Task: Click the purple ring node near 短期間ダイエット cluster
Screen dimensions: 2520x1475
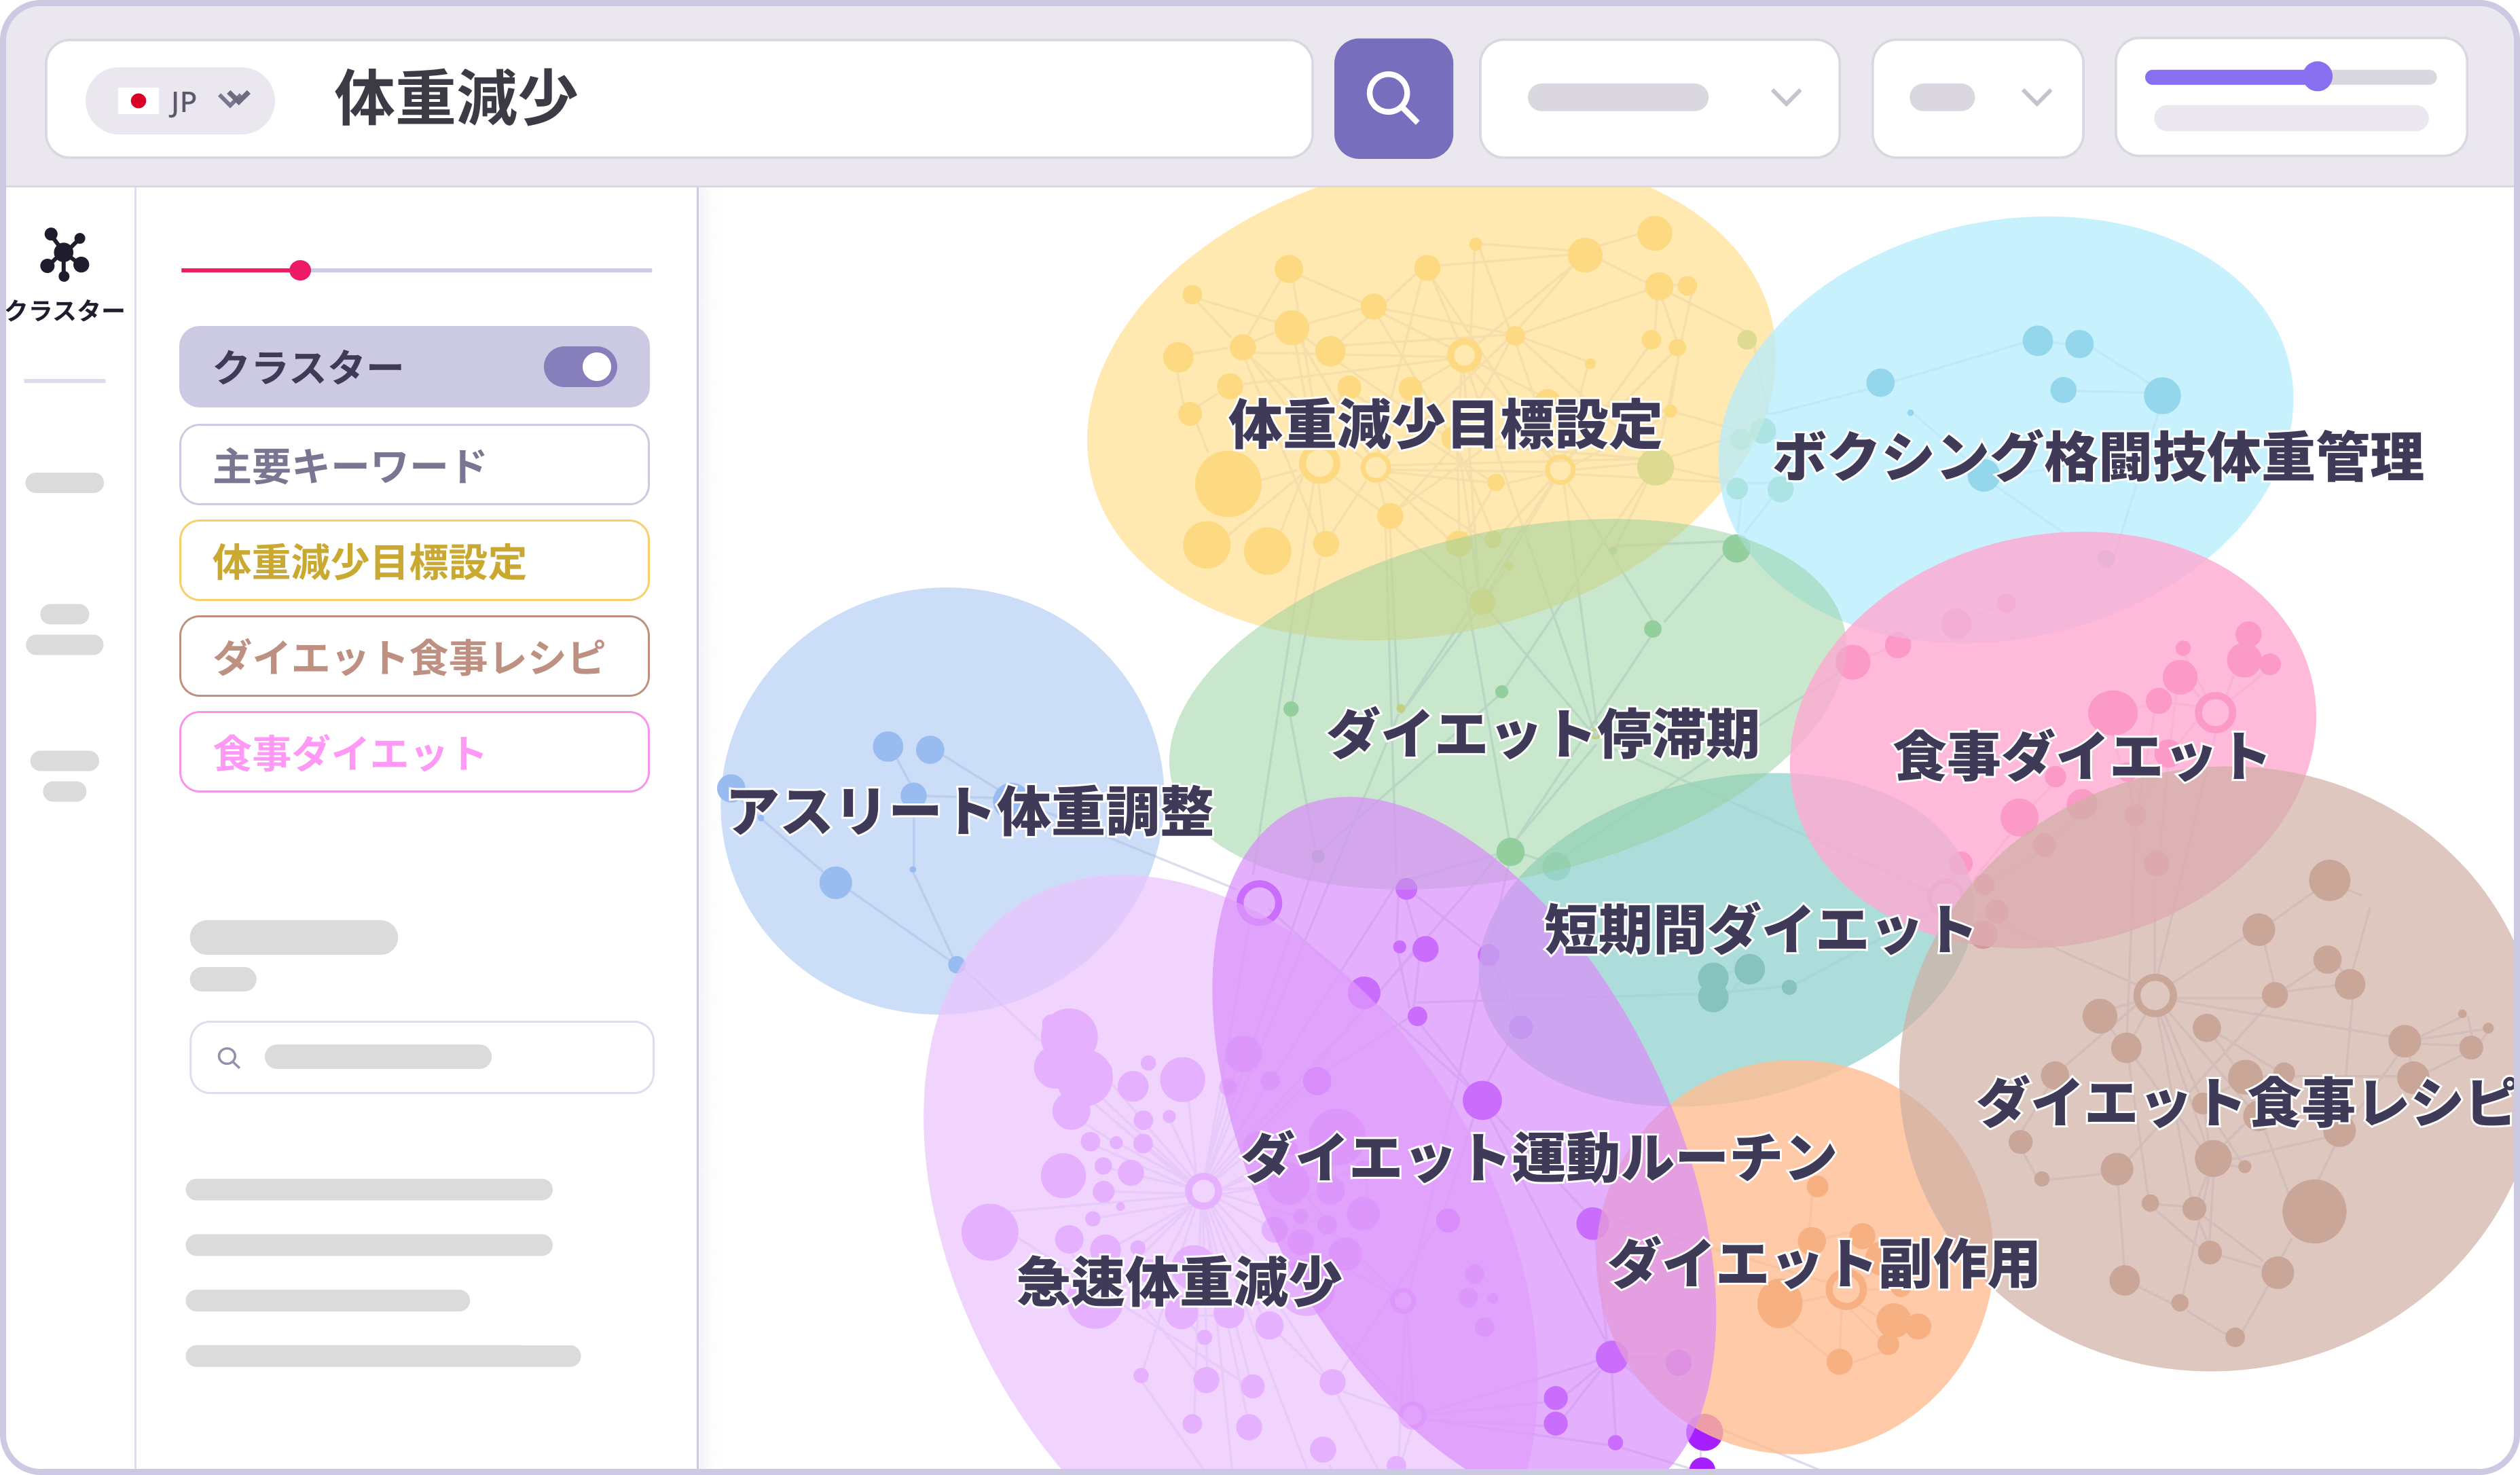Action: [1258, 902]
